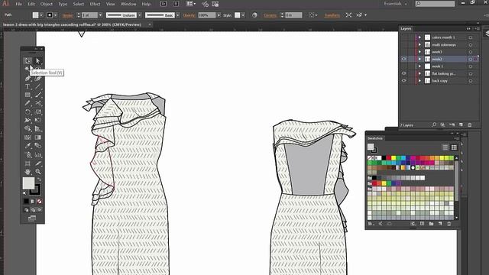Viewport: 489px width, 275px height.
Task: Select the Perspective Grid tool
Action: pos(37,128)
